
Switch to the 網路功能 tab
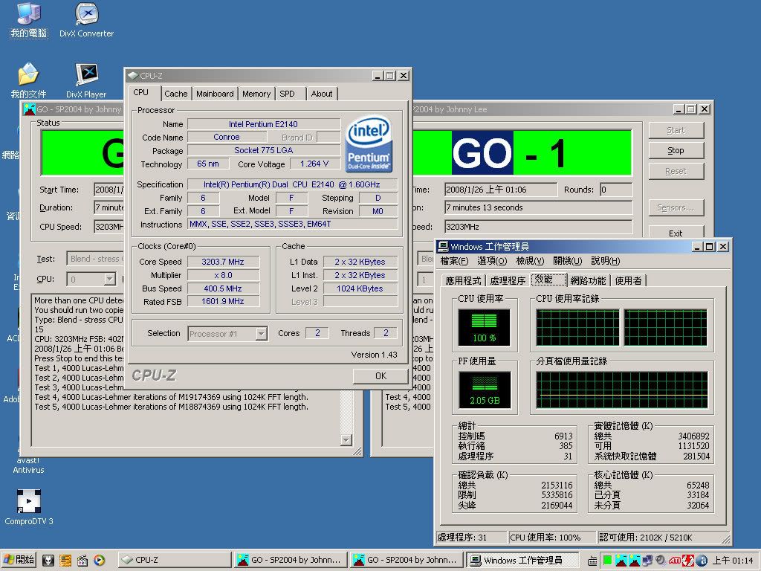[588, 280]
